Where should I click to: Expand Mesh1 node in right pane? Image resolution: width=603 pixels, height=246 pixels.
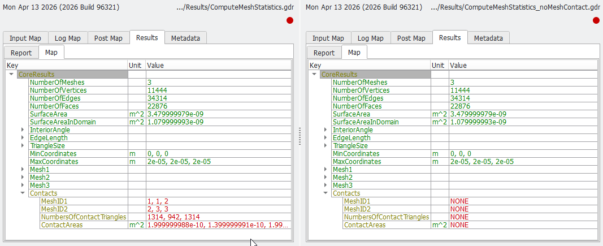click(326, 170)
